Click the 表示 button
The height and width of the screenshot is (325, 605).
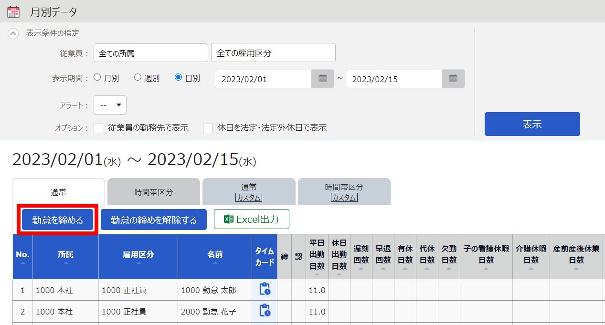coord(532,124)
